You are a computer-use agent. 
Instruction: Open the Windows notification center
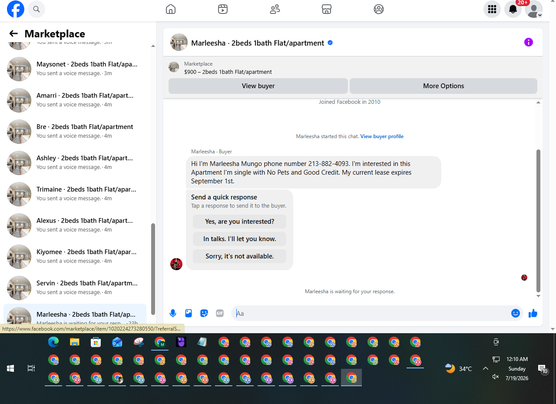click(543, 369)
